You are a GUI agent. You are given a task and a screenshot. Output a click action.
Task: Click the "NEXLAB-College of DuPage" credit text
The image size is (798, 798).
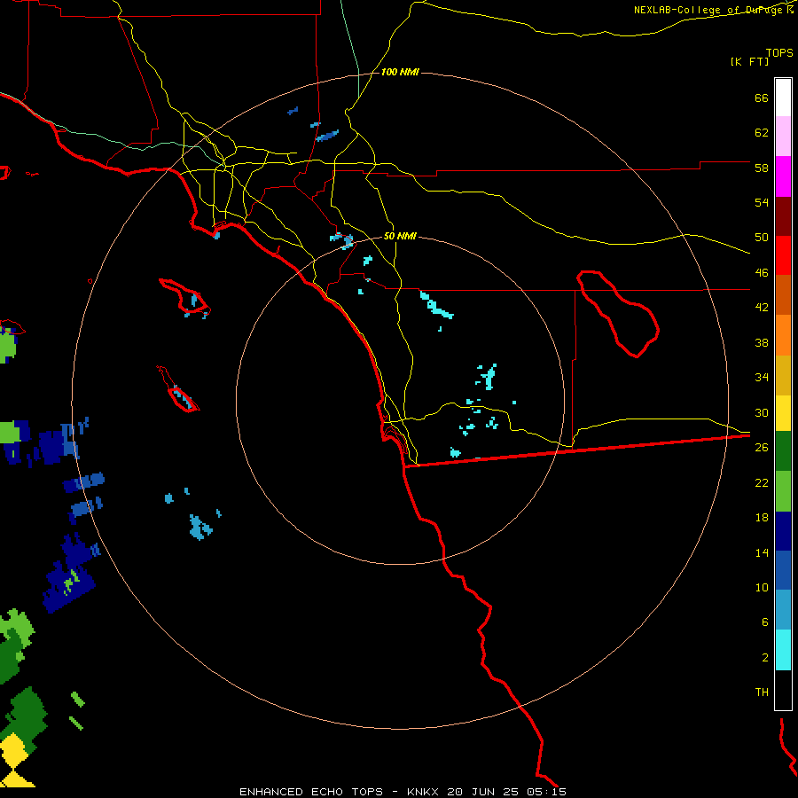[x=709, y=10]
